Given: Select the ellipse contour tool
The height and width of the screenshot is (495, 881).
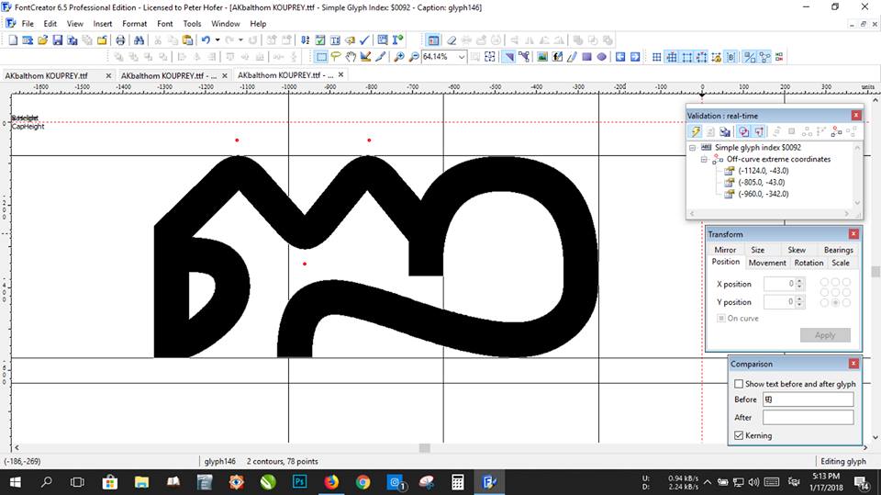Looking at the screenshot, I should point(601,57).
